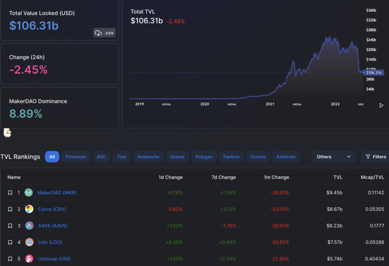Bookmark Lido in the rankings

click(11, 242)
